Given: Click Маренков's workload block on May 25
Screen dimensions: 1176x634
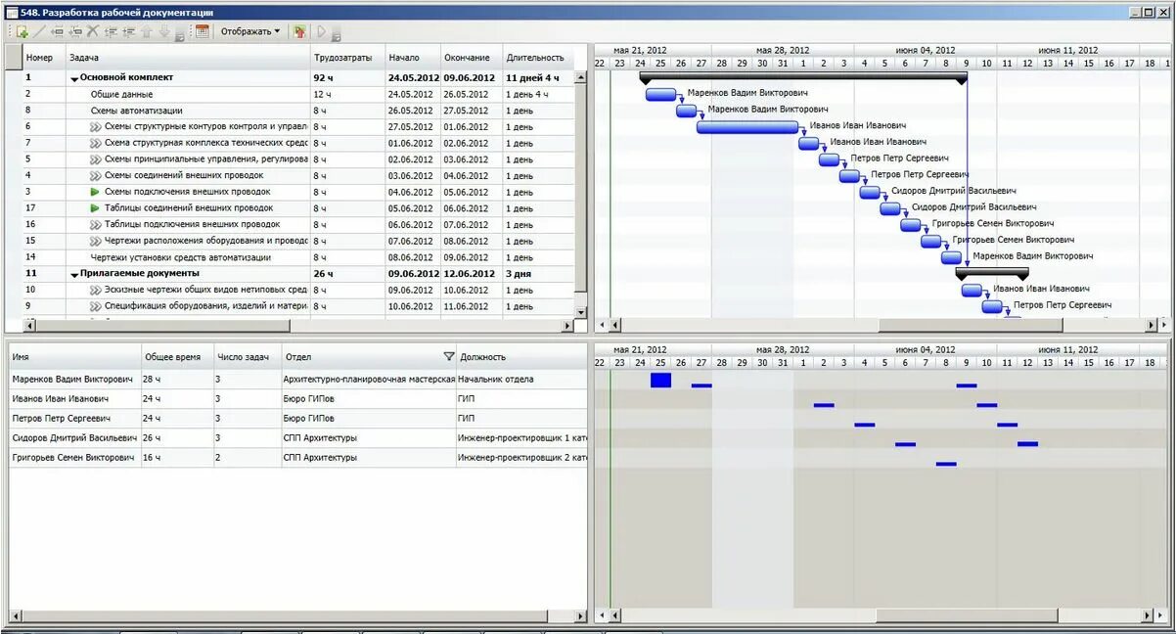Looking at the screenshot, I should pos(660,380).
